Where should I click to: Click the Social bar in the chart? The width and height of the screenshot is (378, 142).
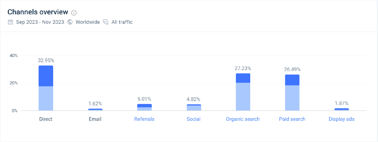(x=194, y=108)
